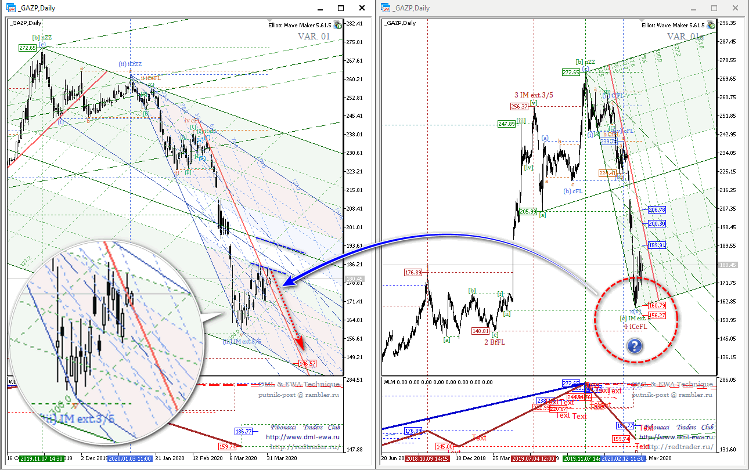Click the '[b] nZZ' wave label in right chart
Screen dimensions: 749x470
[585, 62]
